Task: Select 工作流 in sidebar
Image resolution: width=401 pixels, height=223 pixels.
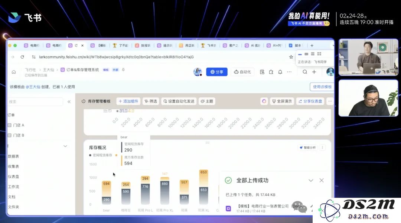Action: coord(13,187)
